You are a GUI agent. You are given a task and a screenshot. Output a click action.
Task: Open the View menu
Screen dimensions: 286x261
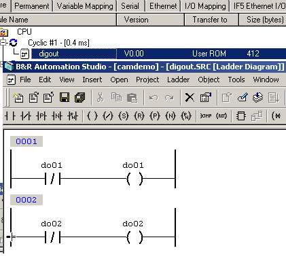[67, 80]
